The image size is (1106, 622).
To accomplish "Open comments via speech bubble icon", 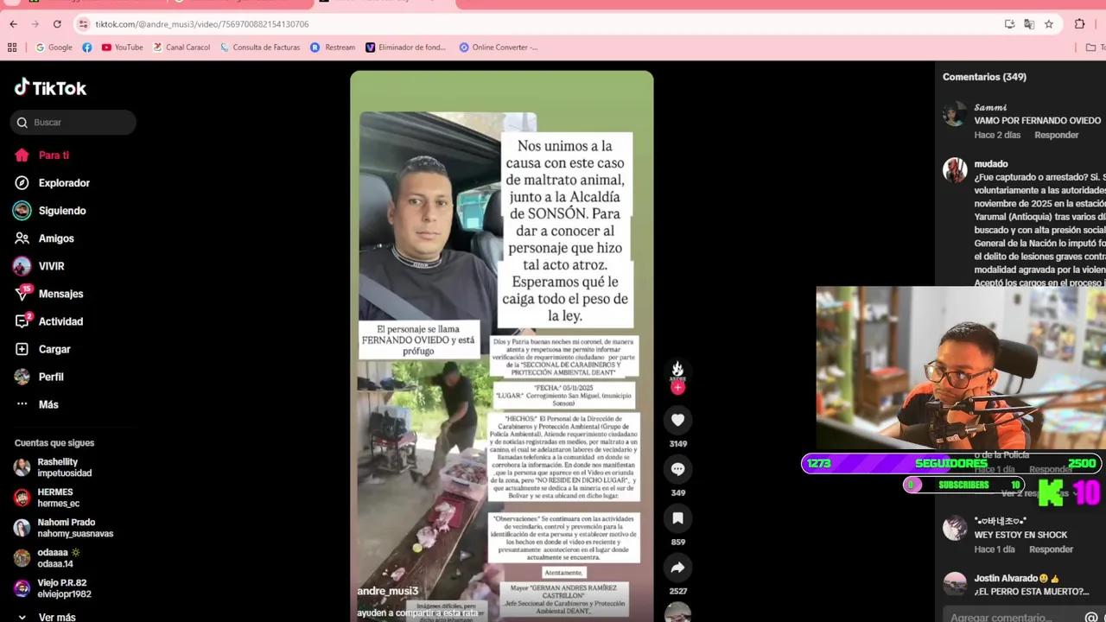I will tap(677, 469).
